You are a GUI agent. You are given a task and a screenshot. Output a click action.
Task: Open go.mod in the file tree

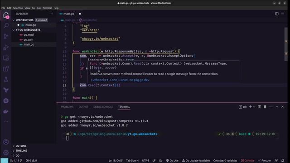(29, 35)
